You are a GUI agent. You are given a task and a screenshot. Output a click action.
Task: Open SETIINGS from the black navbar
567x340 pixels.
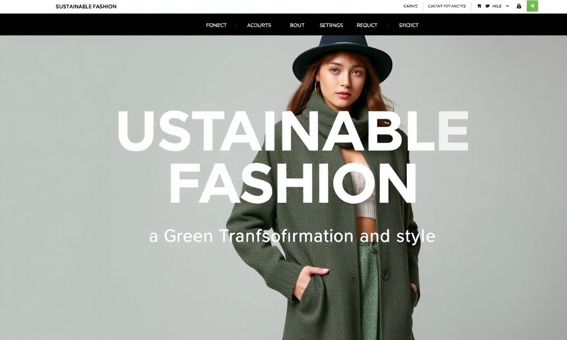point(331,25)
